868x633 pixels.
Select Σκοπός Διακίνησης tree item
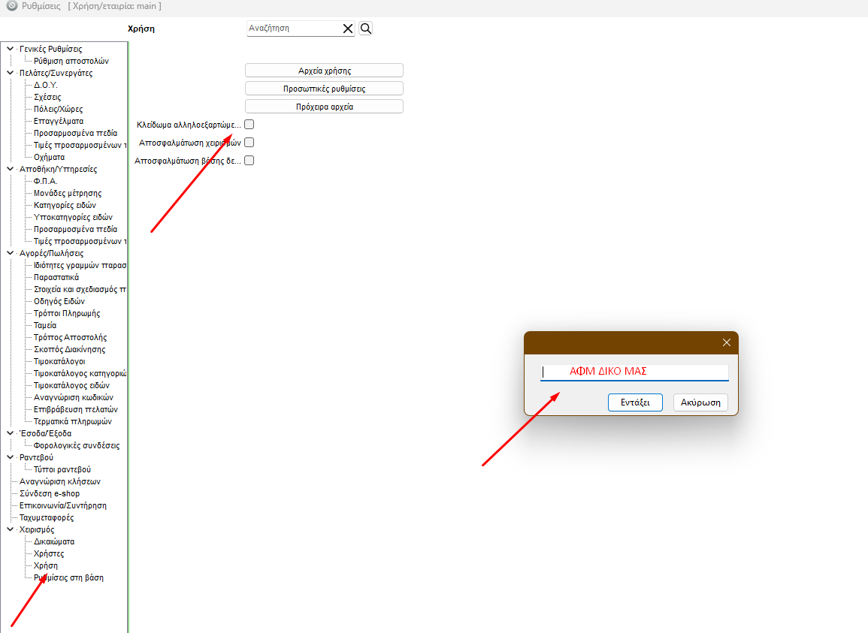(69, 349)
